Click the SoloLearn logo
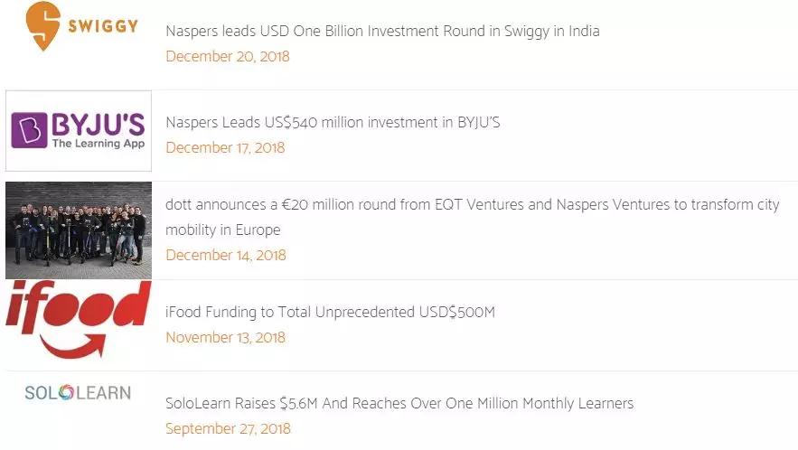Viewport: 798px width, 450px height. coord(78,393)
